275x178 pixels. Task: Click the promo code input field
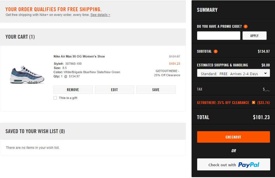[218, 36]
